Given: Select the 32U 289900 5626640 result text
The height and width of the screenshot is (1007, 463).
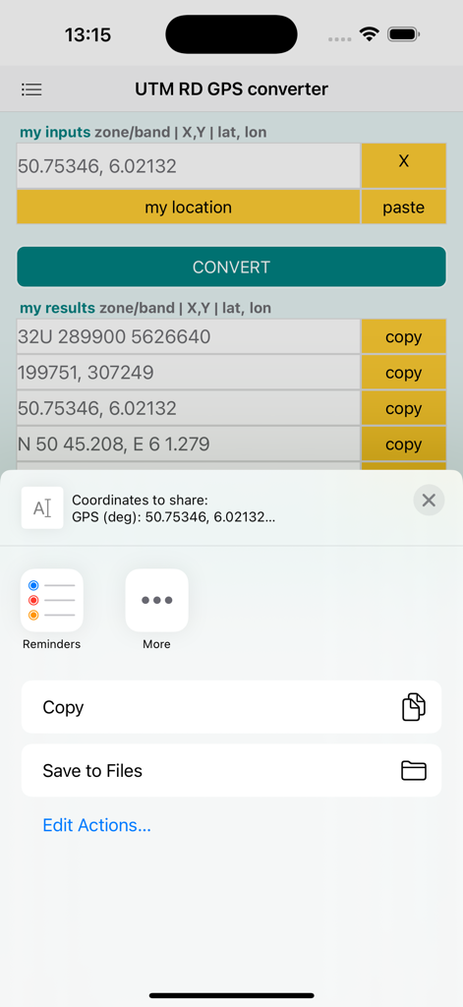Looking at the screenshot, I should coord(188,336).
